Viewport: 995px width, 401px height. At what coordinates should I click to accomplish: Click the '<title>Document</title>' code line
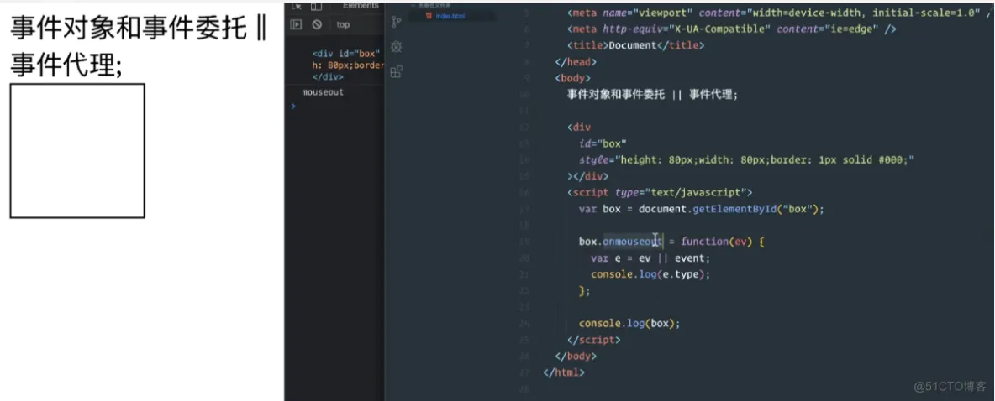tap(636, 45)
